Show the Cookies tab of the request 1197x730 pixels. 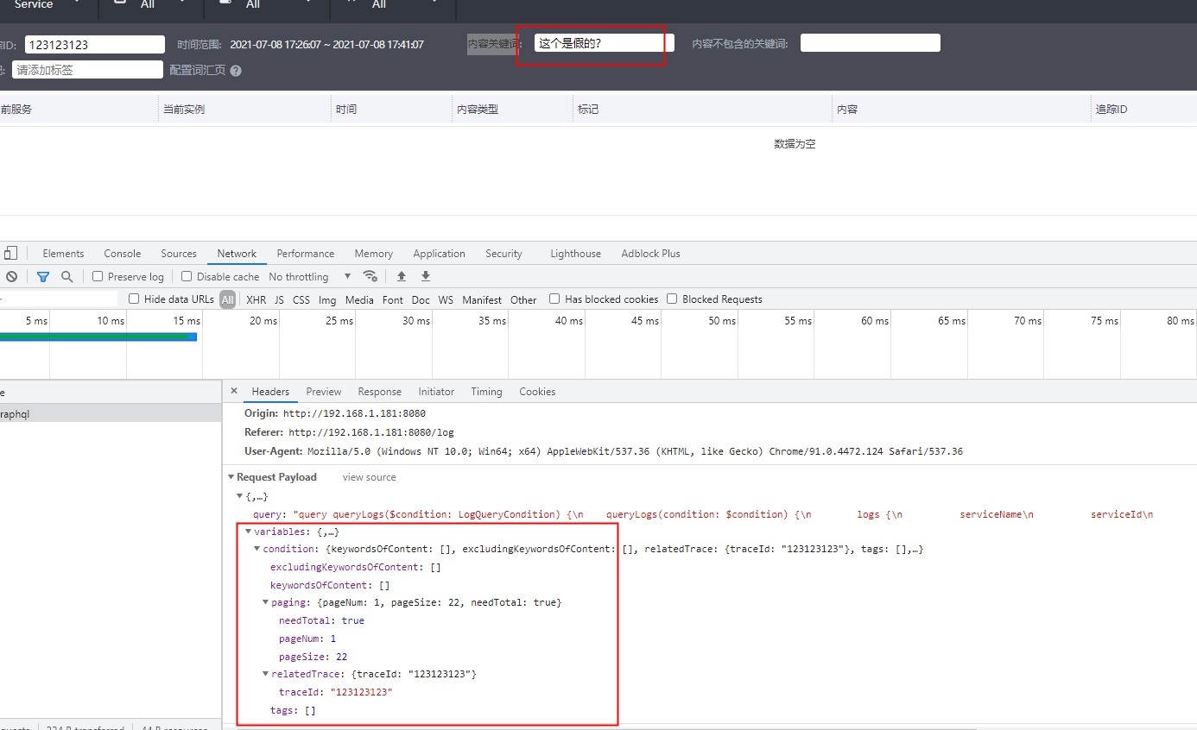pyautogui.click(x=537, y=392)
